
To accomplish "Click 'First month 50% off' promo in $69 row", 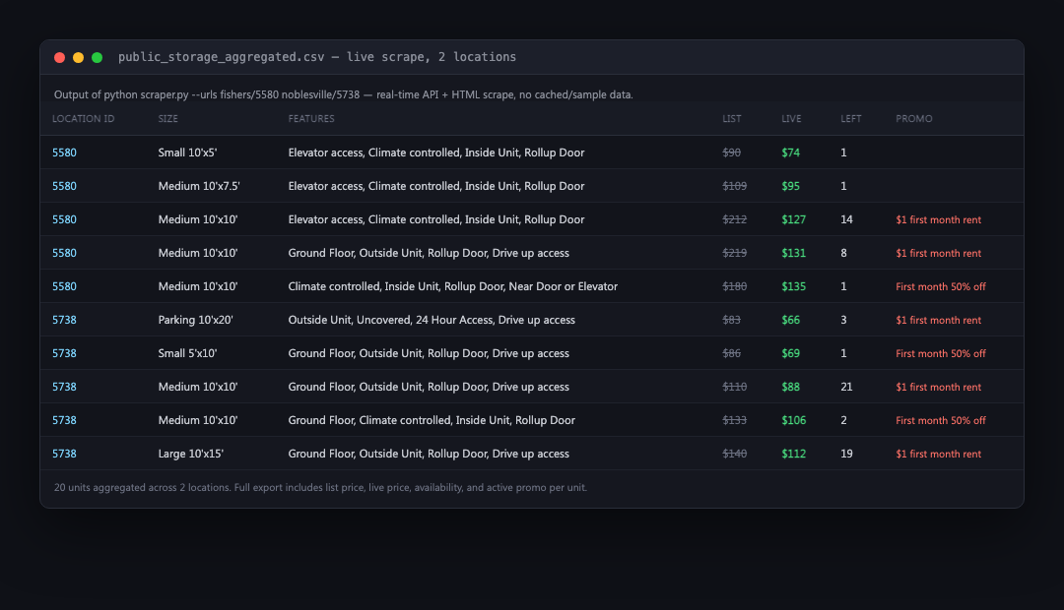I will [941, 353].
